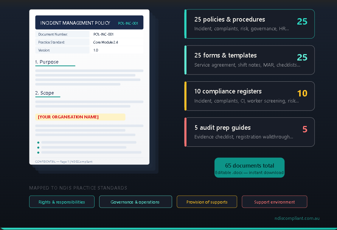
Task: Select the Support environment tag
Action: [275, 202]
